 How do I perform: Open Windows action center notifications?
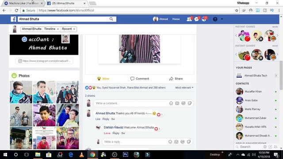[276, 155]
